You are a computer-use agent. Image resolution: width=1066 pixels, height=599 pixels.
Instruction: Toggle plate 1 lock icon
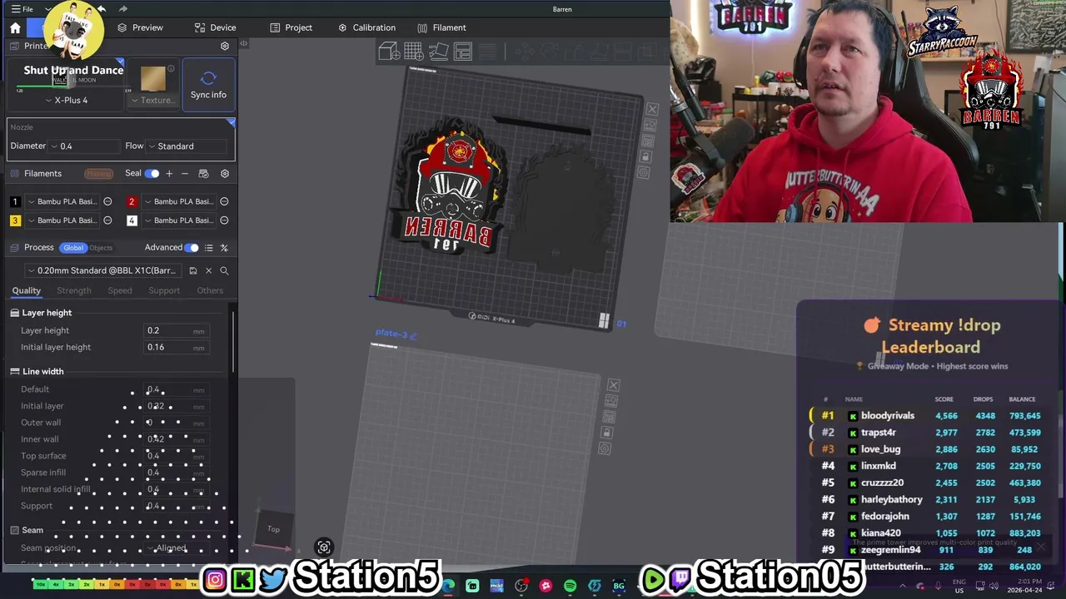(645, 156)
